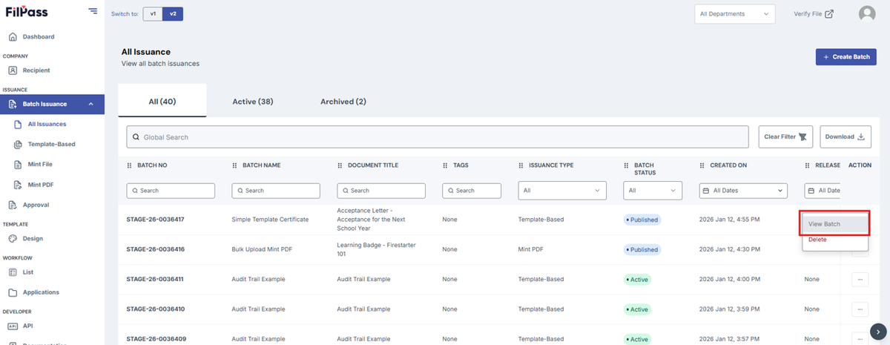Open the Release date filter
The height and width of the screenshot is (345, 890).
pos(823,191)
